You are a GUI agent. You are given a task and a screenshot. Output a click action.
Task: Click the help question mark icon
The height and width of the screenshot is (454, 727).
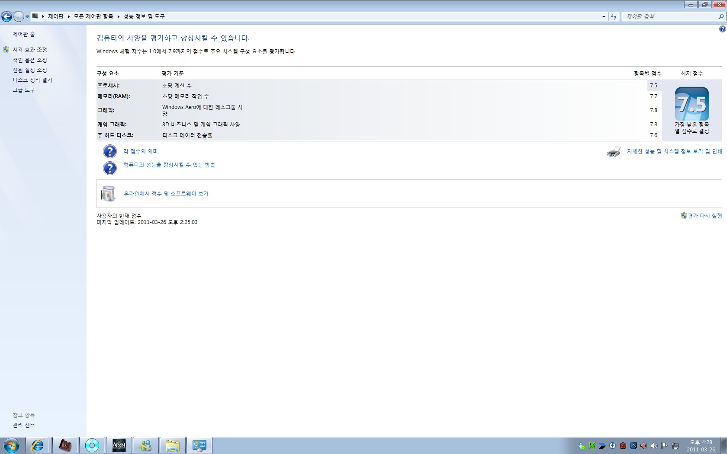(722, 29)
